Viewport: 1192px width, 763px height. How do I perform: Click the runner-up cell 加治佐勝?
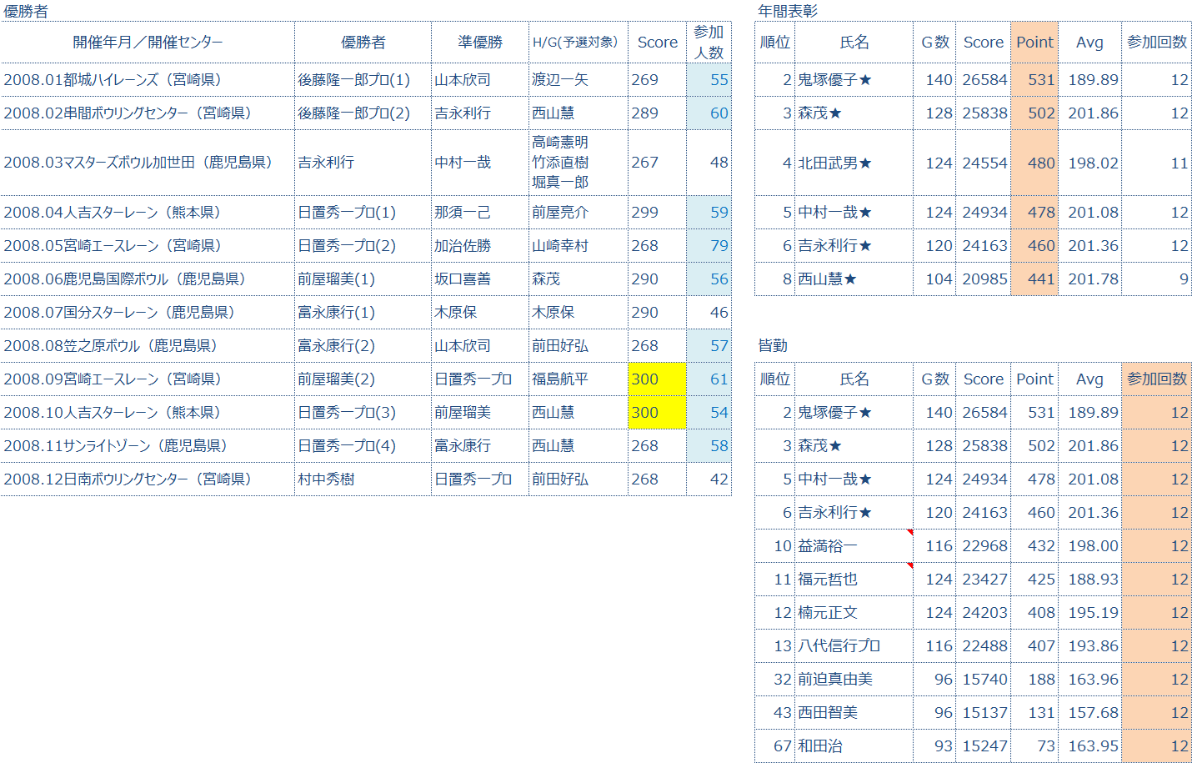[480, 245]
